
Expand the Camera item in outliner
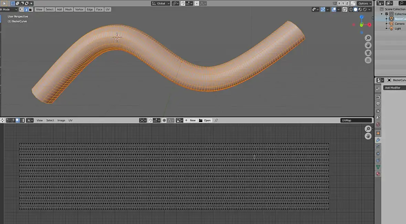click(387, 24)
